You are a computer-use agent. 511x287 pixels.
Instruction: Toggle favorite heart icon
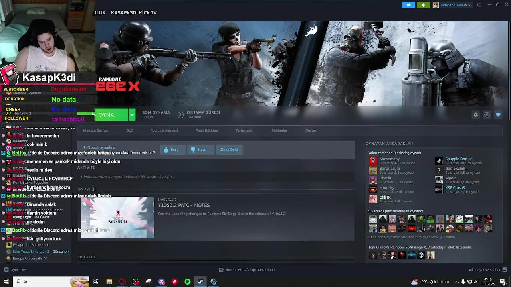(x=498, y=115)
